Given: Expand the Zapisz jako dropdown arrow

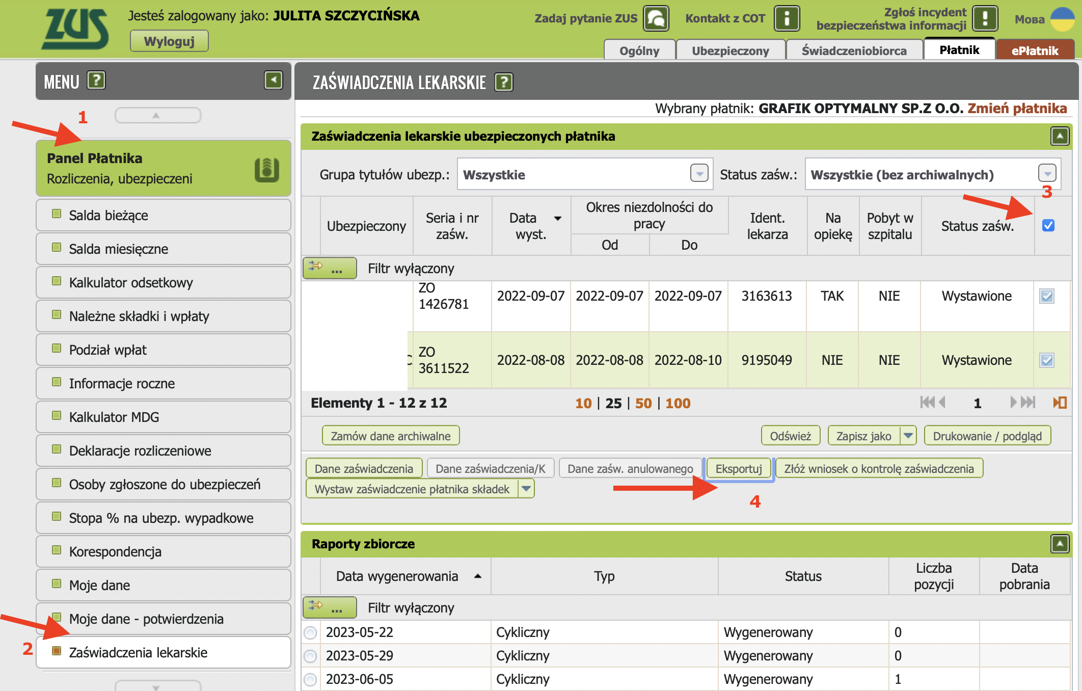Looking at the screenshot, I should (x=908, y=436).
